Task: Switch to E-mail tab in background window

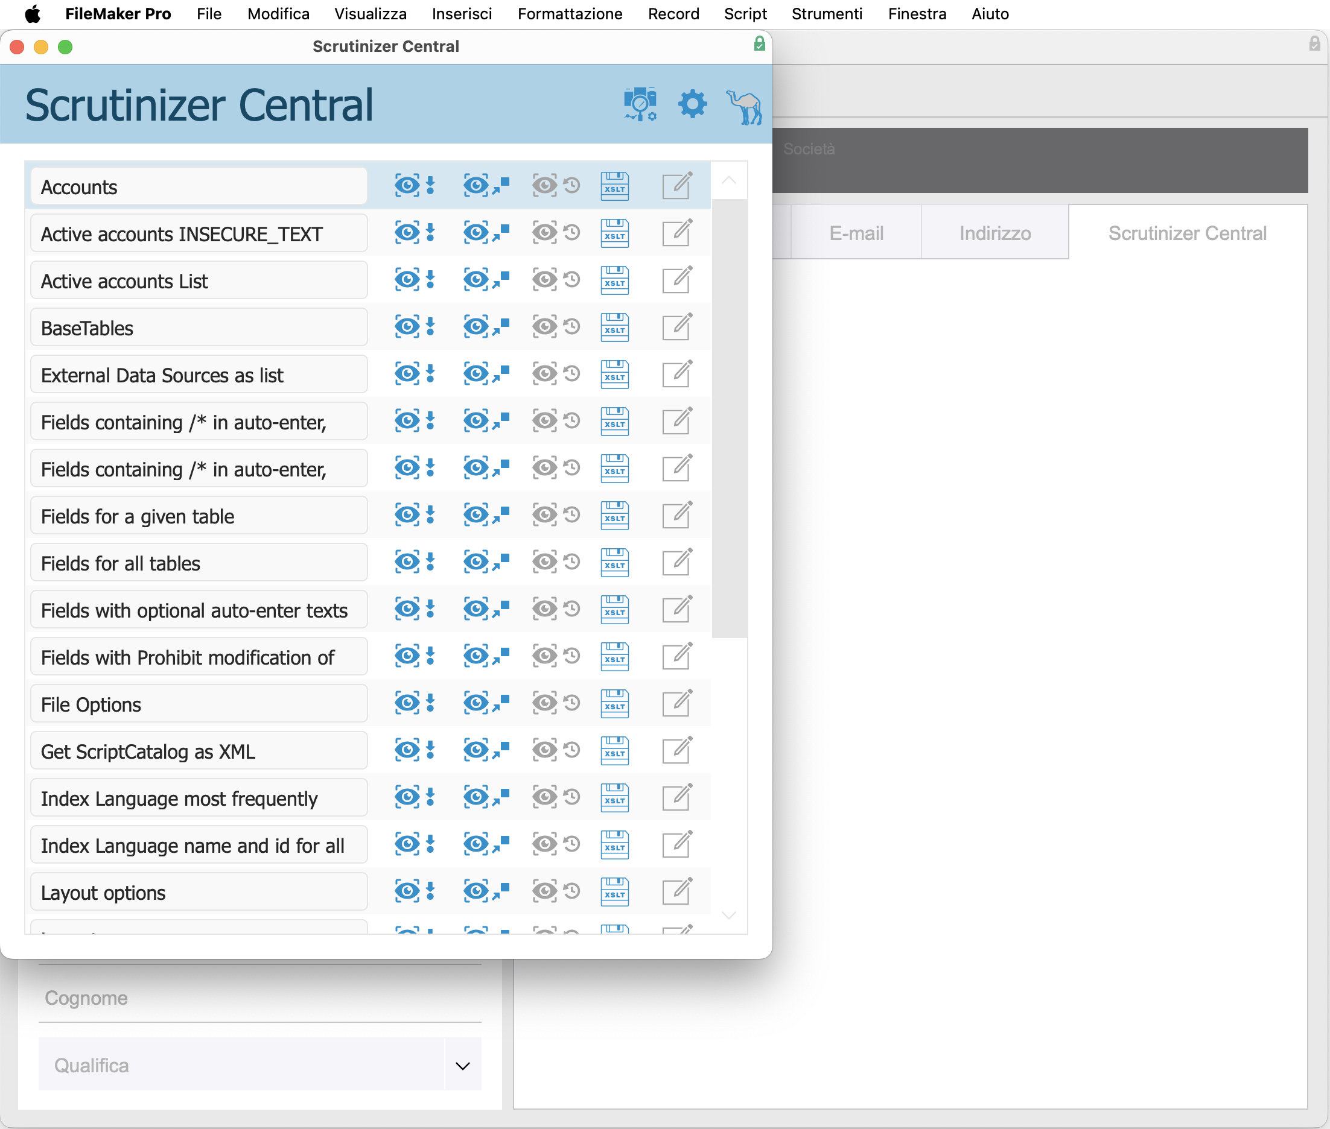Action: 856,233
